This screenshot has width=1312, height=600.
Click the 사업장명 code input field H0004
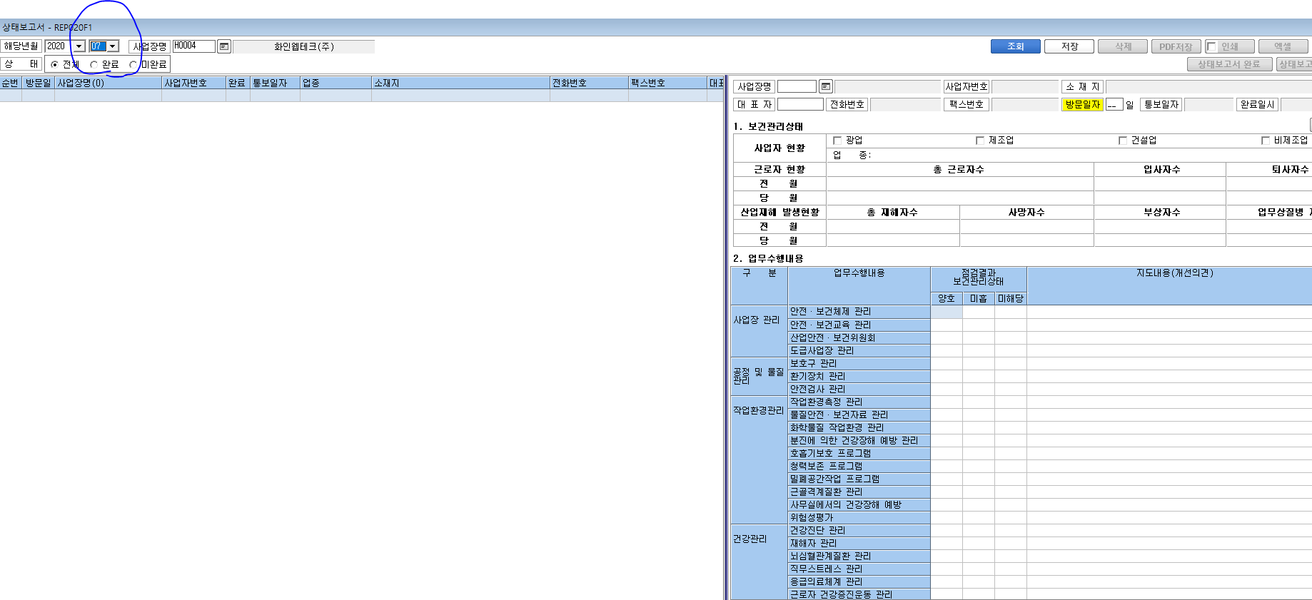tap(193, 46)
